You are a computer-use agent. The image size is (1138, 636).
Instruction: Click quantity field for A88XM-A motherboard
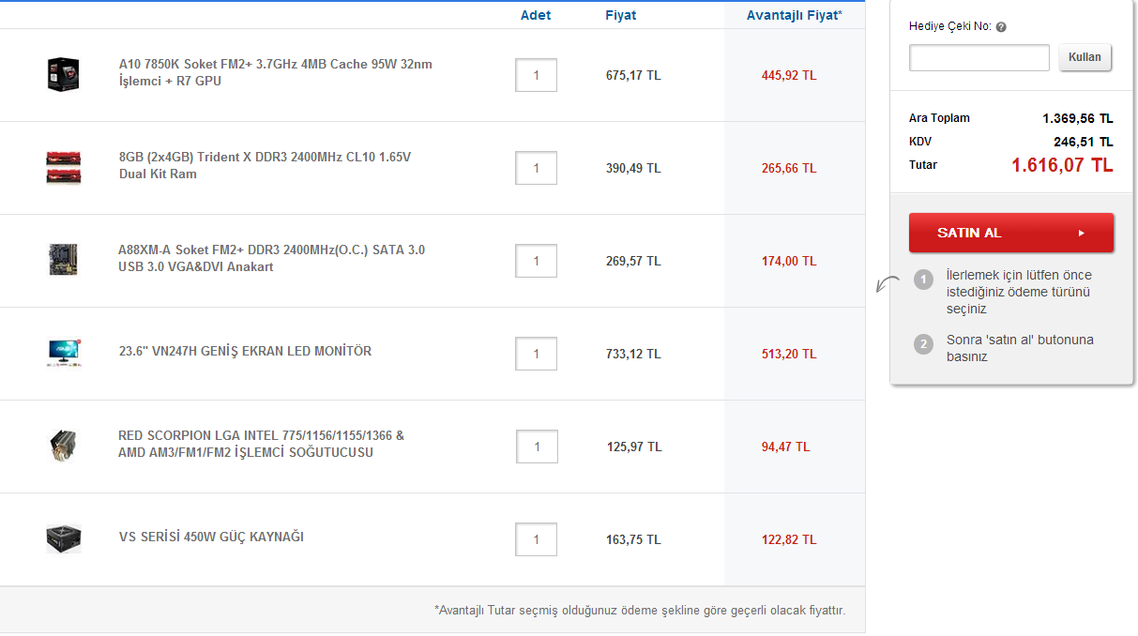(536, 261)
